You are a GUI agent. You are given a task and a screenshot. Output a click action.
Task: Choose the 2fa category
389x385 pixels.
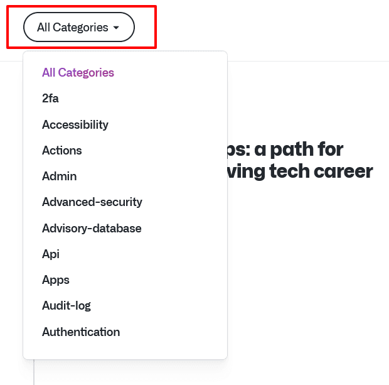point(50,98)
